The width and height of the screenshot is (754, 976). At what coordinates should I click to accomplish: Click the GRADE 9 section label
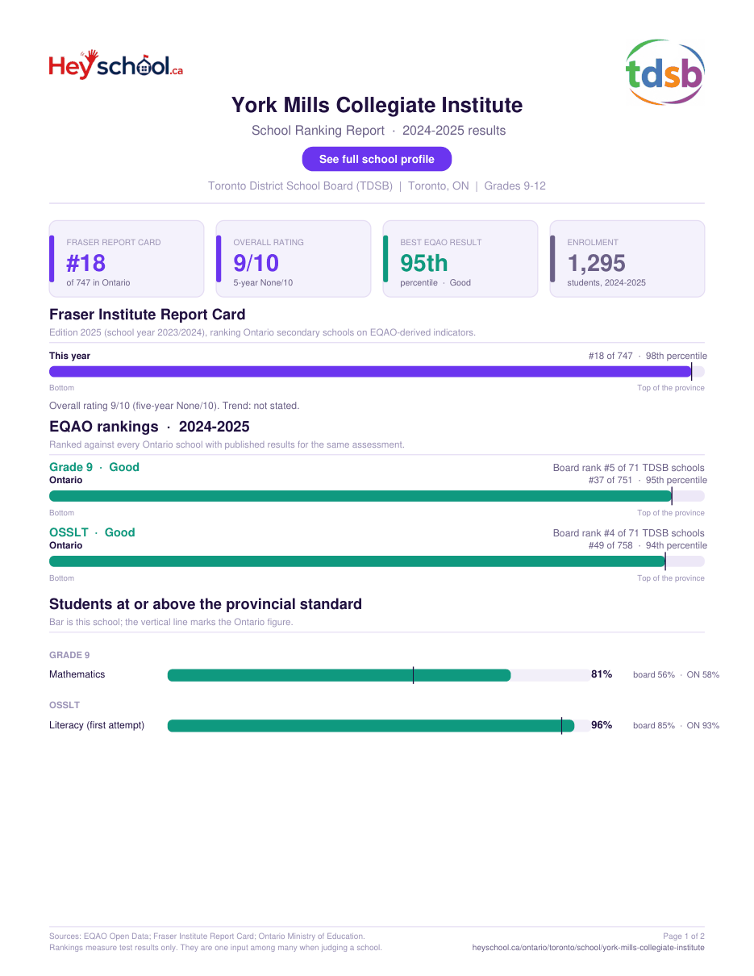click(69, 655)
